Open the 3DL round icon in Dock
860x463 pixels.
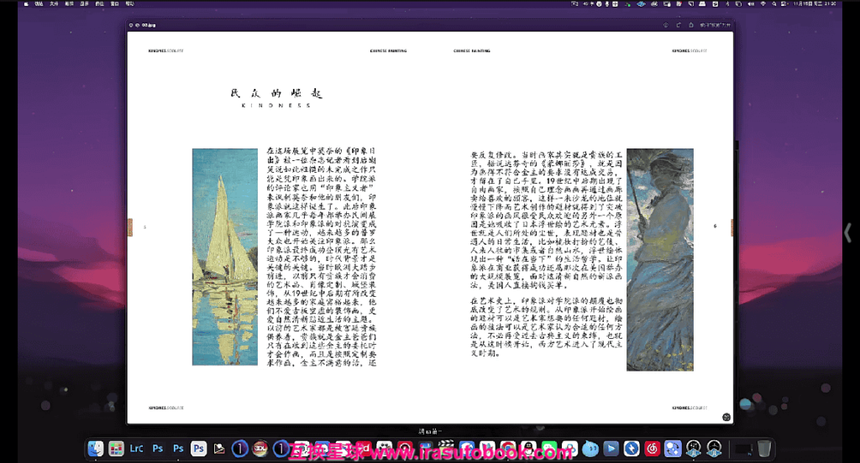pyautogui.click(x=260, y=449)
